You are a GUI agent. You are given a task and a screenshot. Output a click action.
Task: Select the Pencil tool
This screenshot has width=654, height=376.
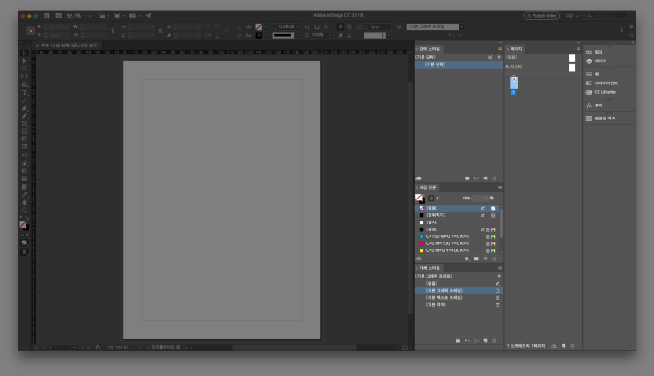(x=25, y=116)
